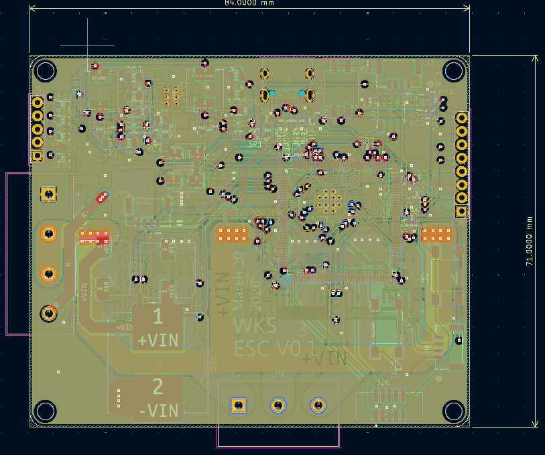Click the rightmost orange via array
The image size is (545, 455).
pos(436,234)
